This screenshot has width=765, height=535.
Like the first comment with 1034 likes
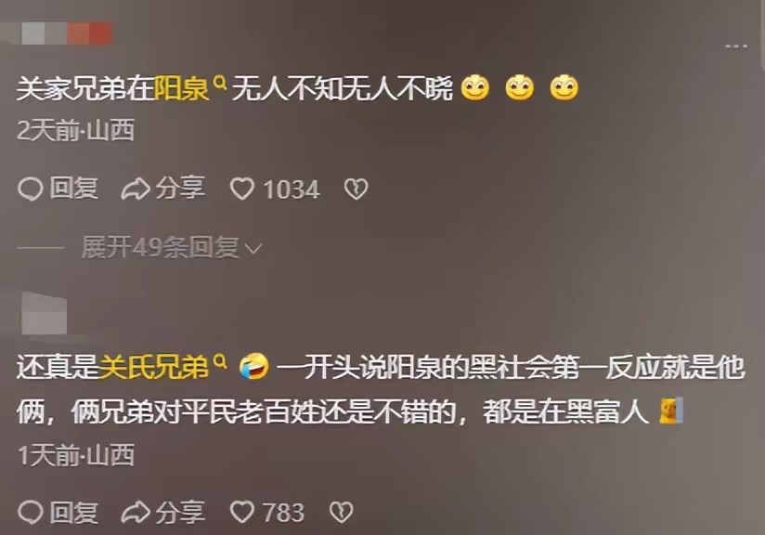[x=242, y=189]
